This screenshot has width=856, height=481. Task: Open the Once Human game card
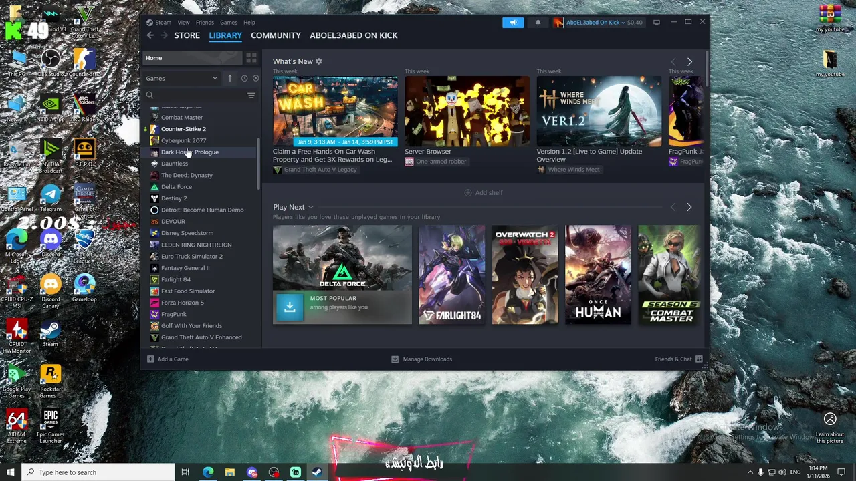(598, 275)
